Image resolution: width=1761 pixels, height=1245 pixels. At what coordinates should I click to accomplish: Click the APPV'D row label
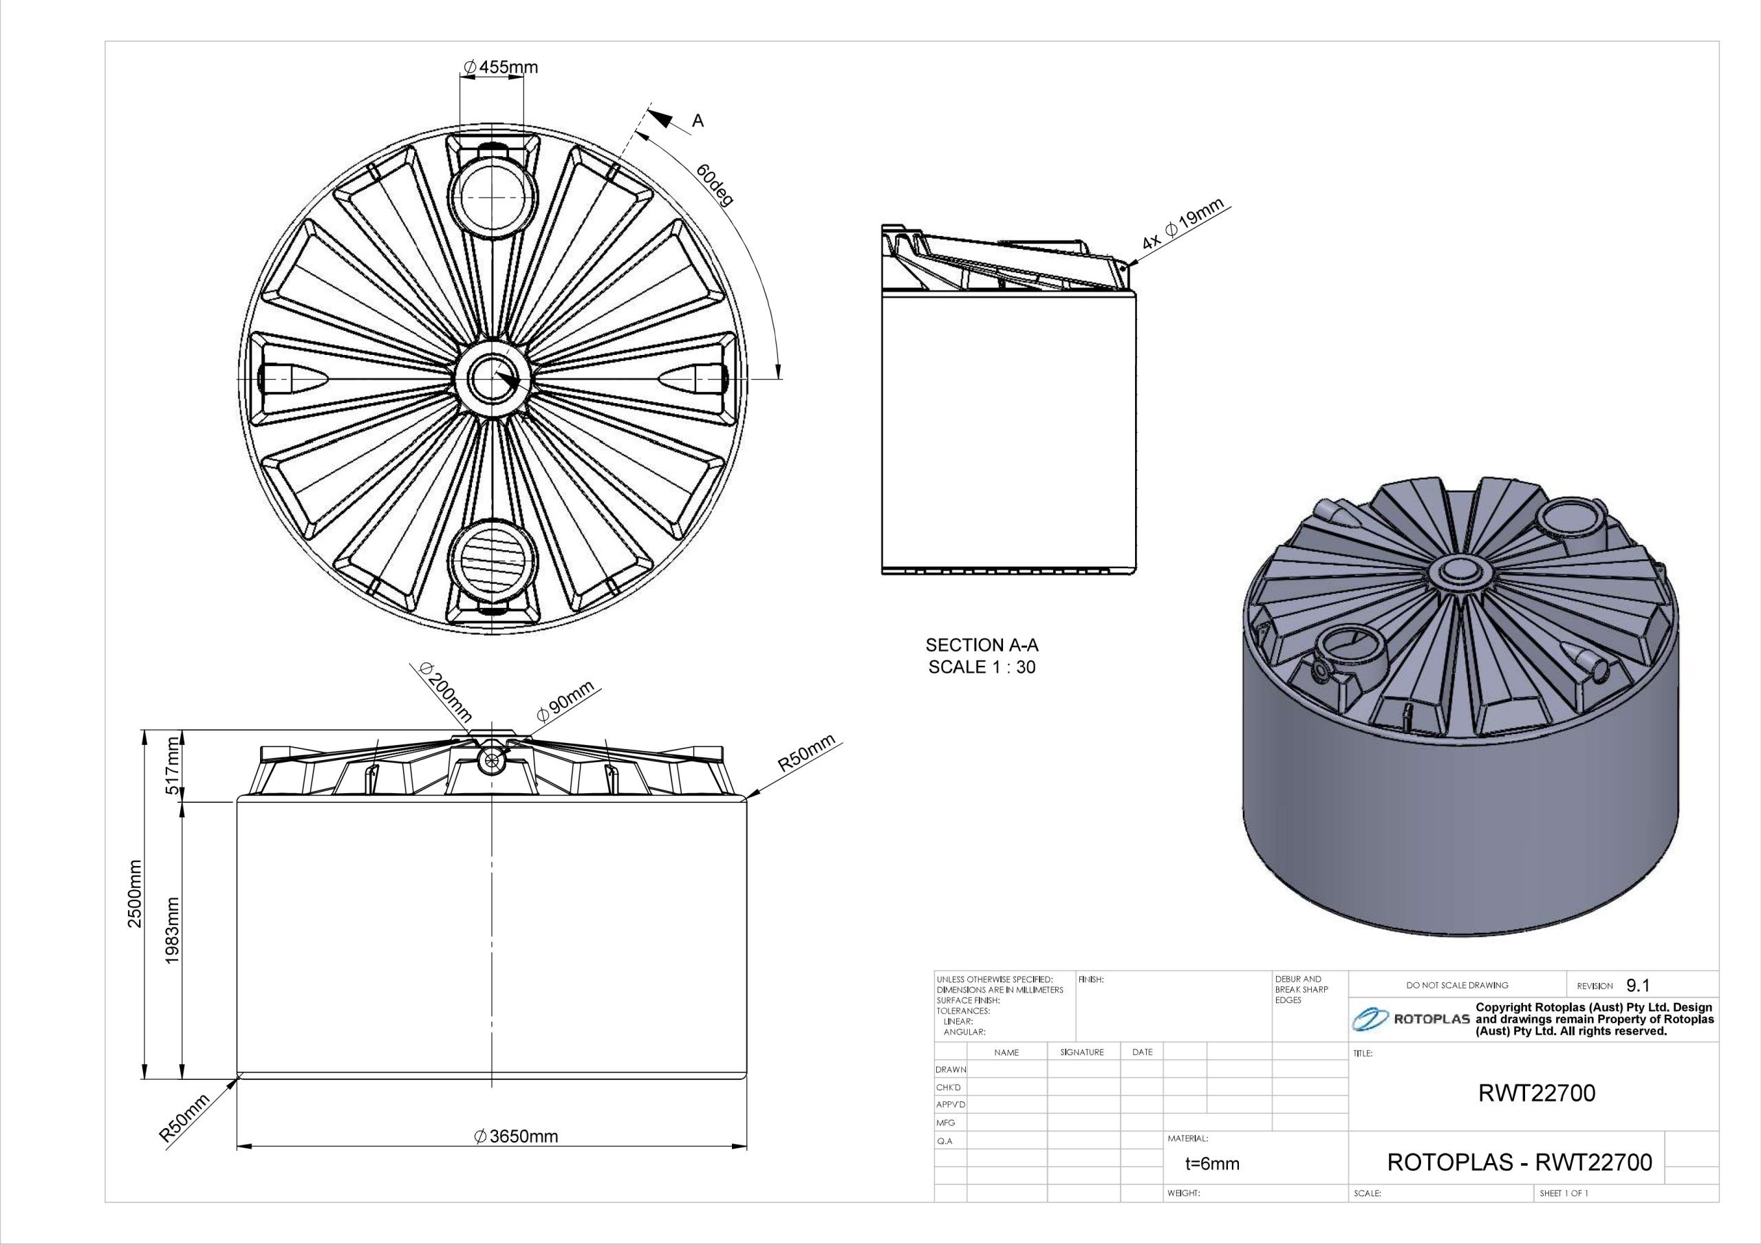[x=951, y=1105]
